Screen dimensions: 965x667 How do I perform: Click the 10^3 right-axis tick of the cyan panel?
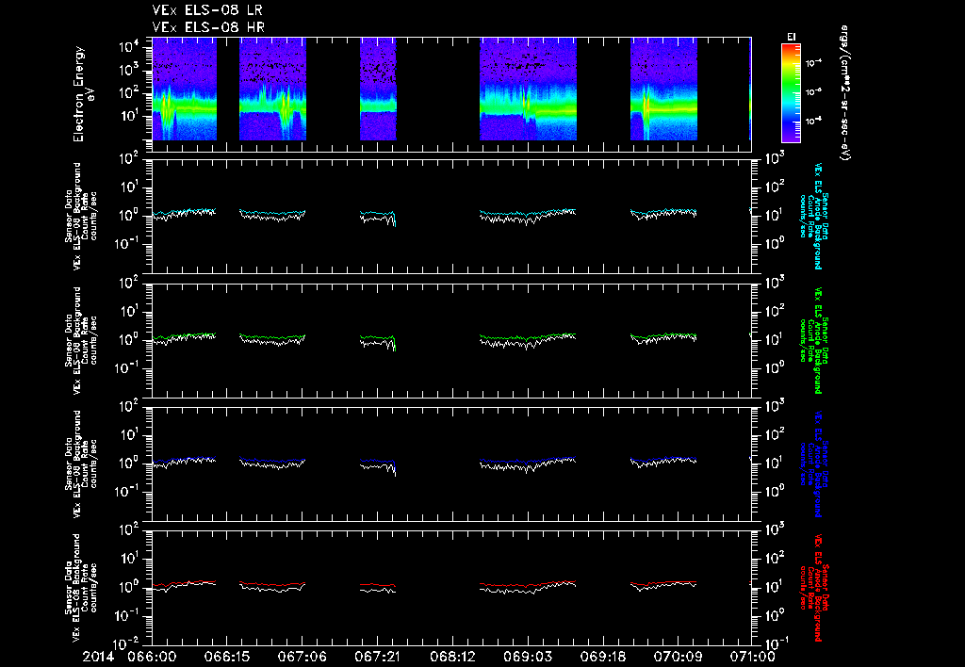click(775, 159)
